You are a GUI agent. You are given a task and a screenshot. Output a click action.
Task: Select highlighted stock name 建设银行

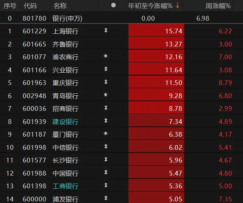coord(65,122)
